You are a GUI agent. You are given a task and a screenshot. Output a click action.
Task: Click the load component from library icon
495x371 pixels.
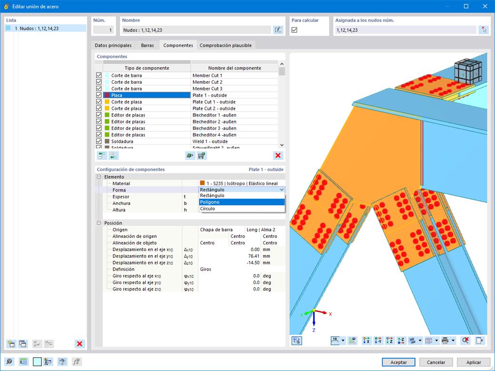190,156
